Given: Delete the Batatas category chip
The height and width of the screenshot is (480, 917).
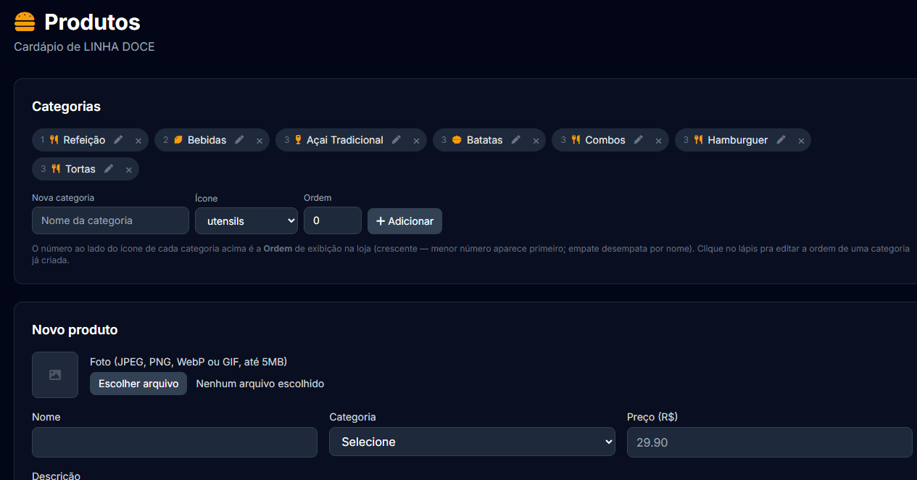Looking at the screenshot, I should coord(536,141).
